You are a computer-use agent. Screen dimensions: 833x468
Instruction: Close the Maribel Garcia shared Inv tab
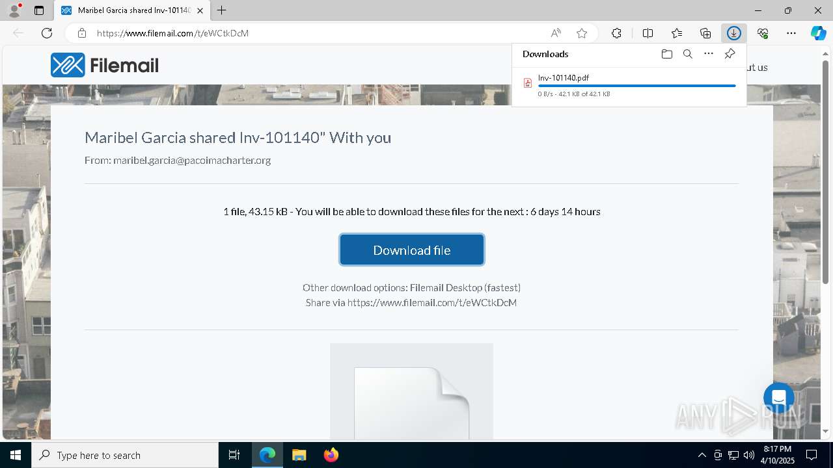(200, 10)
